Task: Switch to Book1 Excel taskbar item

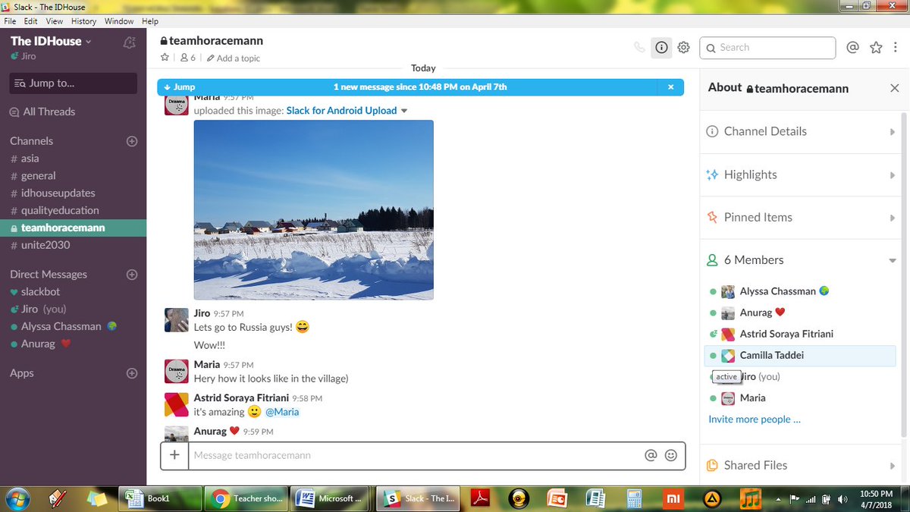Action: [x=160, y=498]
